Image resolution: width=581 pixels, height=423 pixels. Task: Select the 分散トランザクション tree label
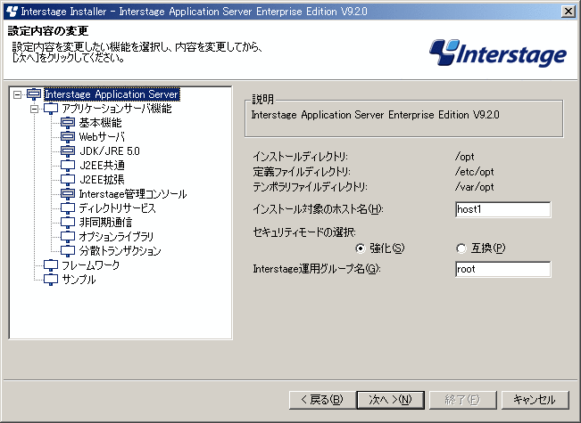120,251
